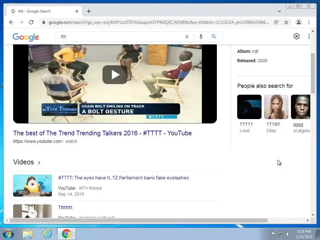
Task: Close the 'tttt - Google Search' tab
Action: tap(77, 11)
